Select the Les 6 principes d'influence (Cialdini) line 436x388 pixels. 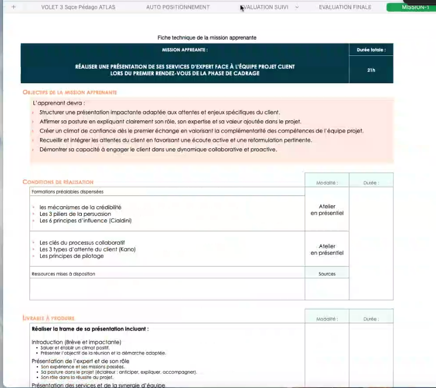tap(85, 221)
